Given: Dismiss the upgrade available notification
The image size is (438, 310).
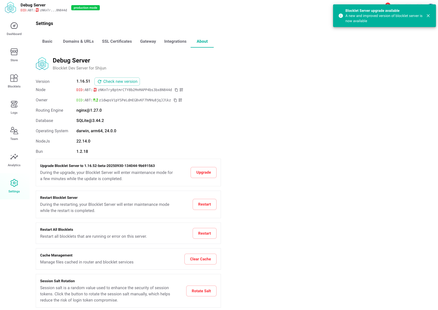Looking at the screenshot, I should click(428, 16).
